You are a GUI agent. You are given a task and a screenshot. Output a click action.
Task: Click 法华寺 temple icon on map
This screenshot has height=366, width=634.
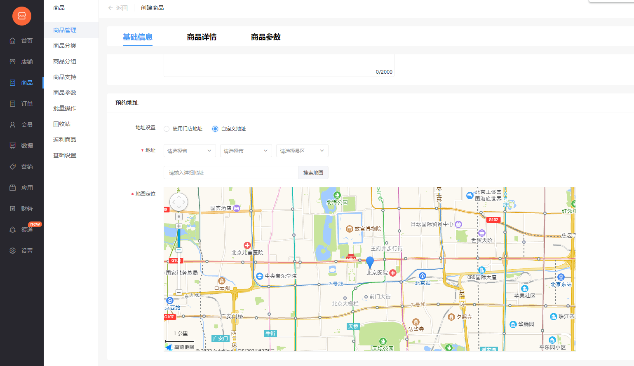[416, 322]
